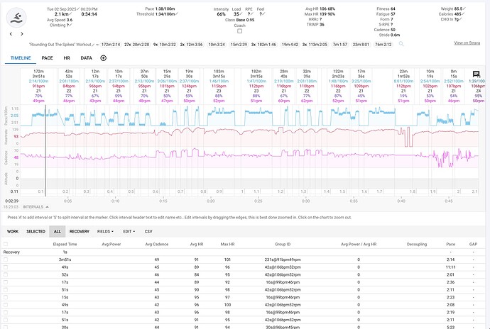
Task: Check the row with pace 2:36
Action: pos(6,282)
